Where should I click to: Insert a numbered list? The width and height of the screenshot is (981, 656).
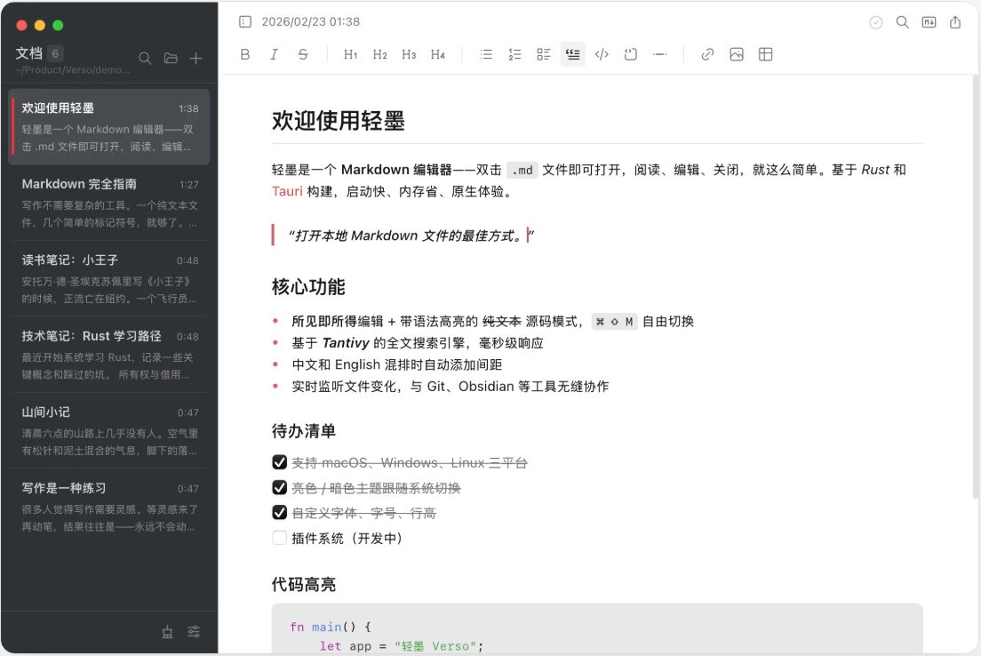(x=514, y=54)
